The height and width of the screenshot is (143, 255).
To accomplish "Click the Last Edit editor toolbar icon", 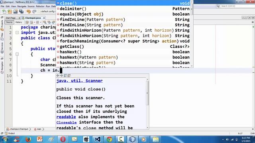I will pyautogui.click(x=27, y=22).
